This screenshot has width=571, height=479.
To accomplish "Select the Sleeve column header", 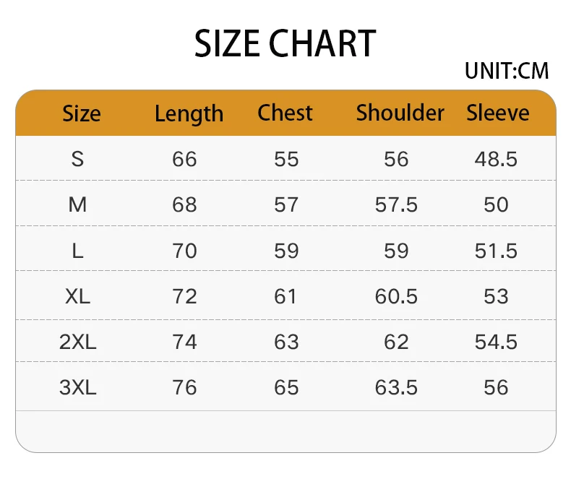I will coord(497,113).
